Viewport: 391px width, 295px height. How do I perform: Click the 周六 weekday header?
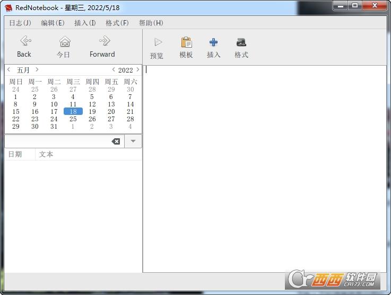[130, 82]
